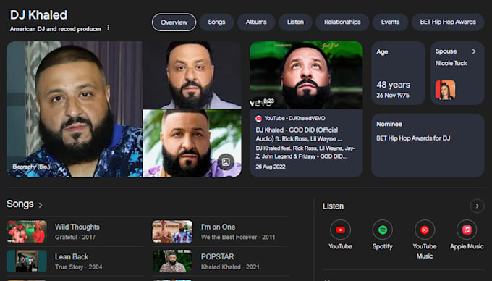
Task: Open the Wild Thoughts song
Action: (x=77, y=227)
